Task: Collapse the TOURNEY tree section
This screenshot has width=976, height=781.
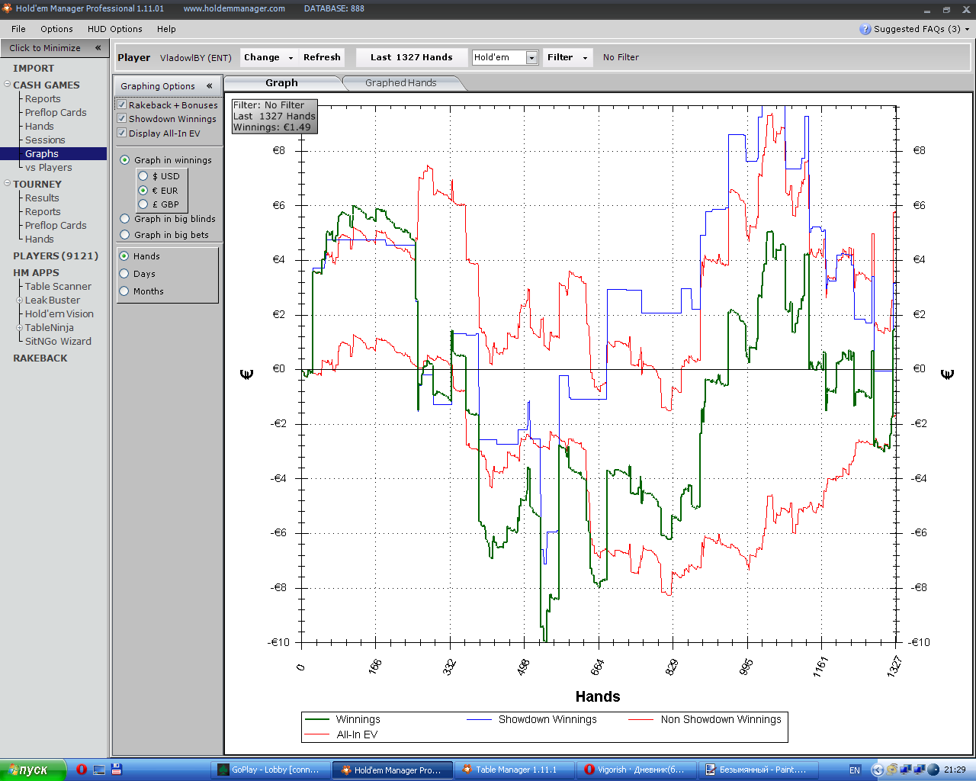Action: pos(8,184)
